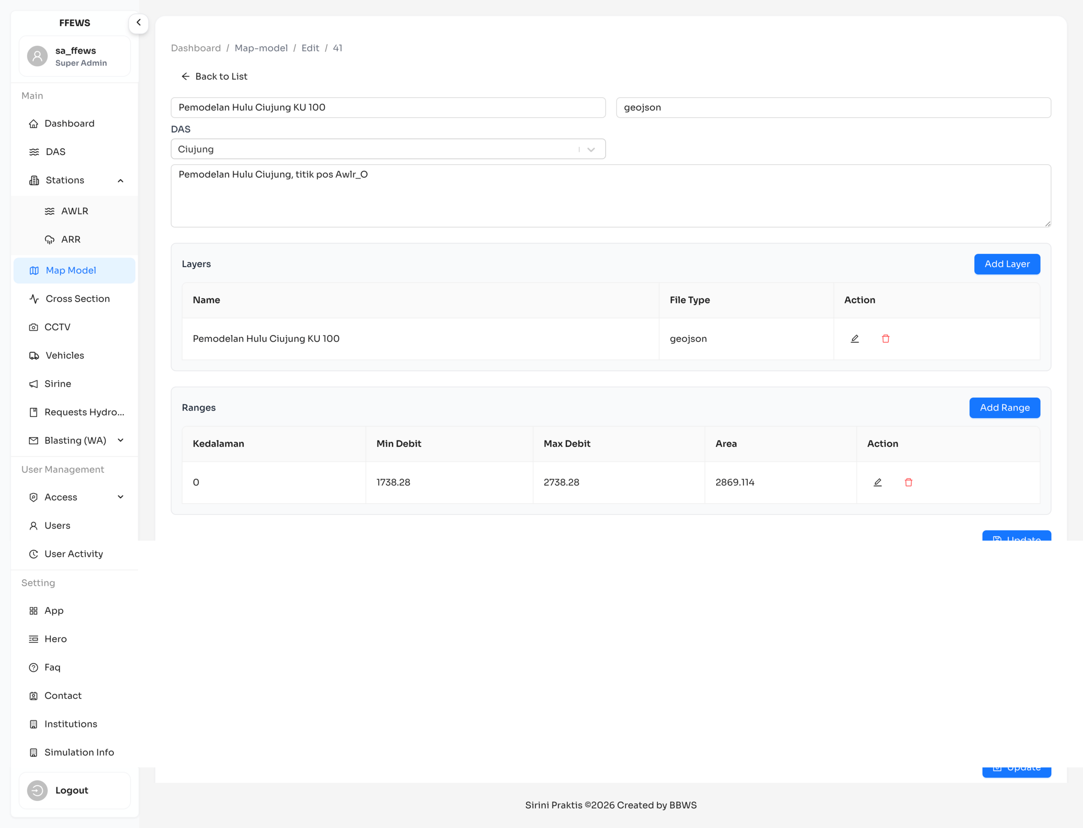Open the Hero settings page
1083x828 pixels.
pyautogui.click(x=74, y=639)
